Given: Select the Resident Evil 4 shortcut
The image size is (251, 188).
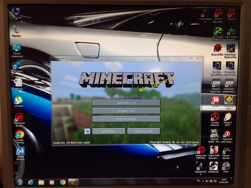Looking at the screenshot, I should (201, 169).
